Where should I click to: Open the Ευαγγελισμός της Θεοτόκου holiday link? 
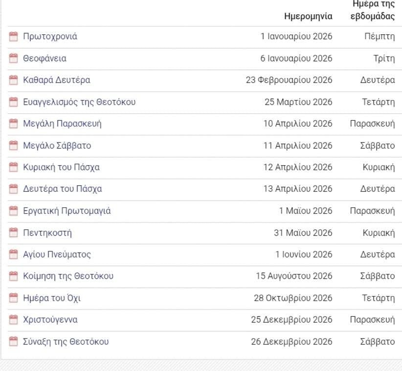[x=79, y=102]
